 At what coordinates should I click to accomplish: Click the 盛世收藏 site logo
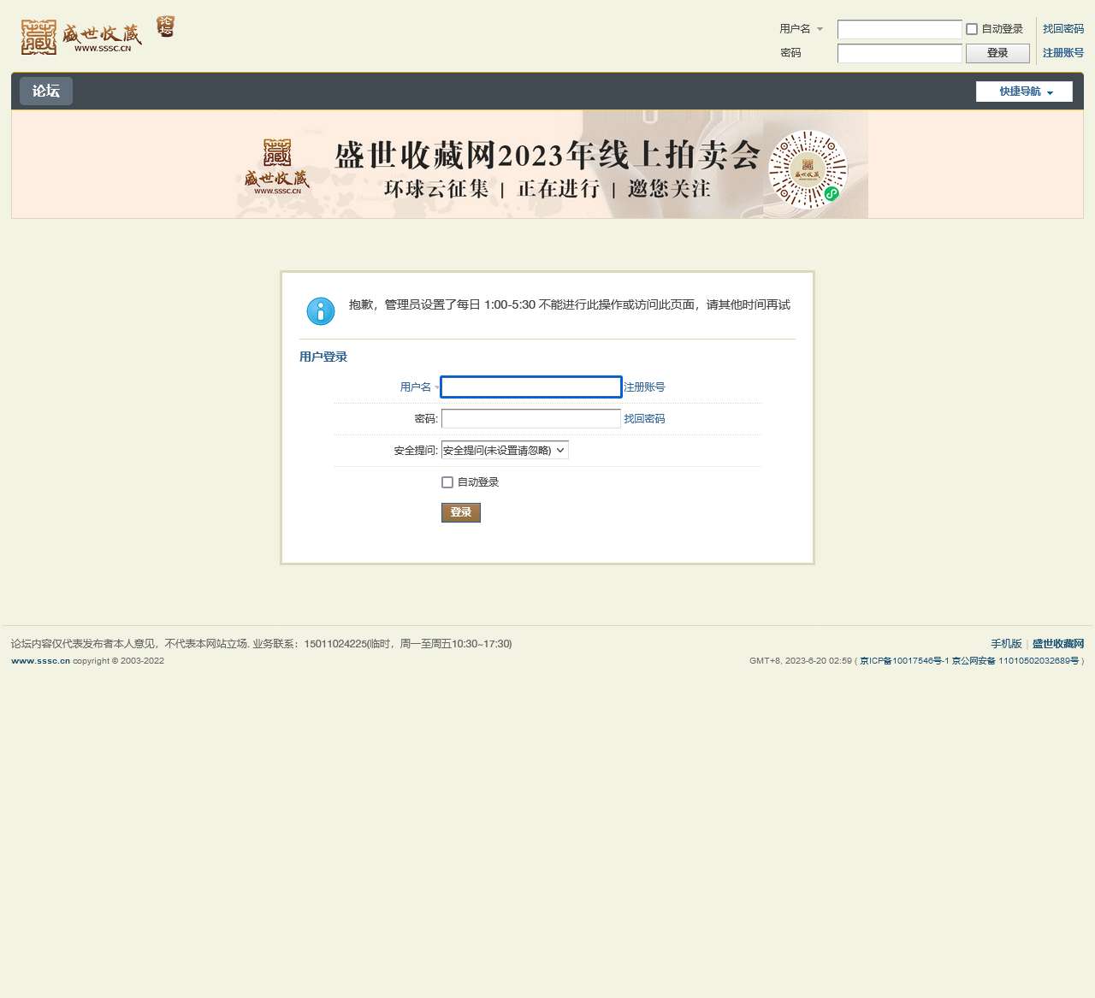81,37
